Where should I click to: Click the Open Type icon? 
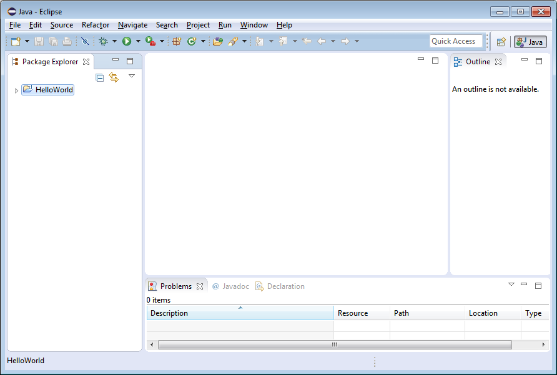click(x=218, y=42)
